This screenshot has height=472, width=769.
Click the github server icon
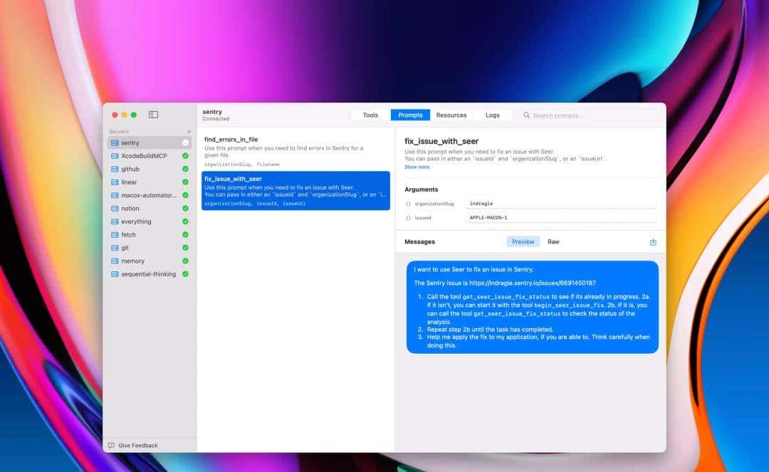[115, 169]
